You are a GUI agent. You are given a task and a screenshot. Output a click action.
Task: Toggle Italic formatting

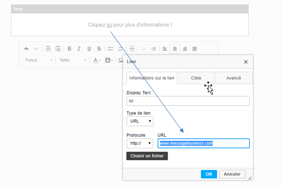click(x=79, y=48)
